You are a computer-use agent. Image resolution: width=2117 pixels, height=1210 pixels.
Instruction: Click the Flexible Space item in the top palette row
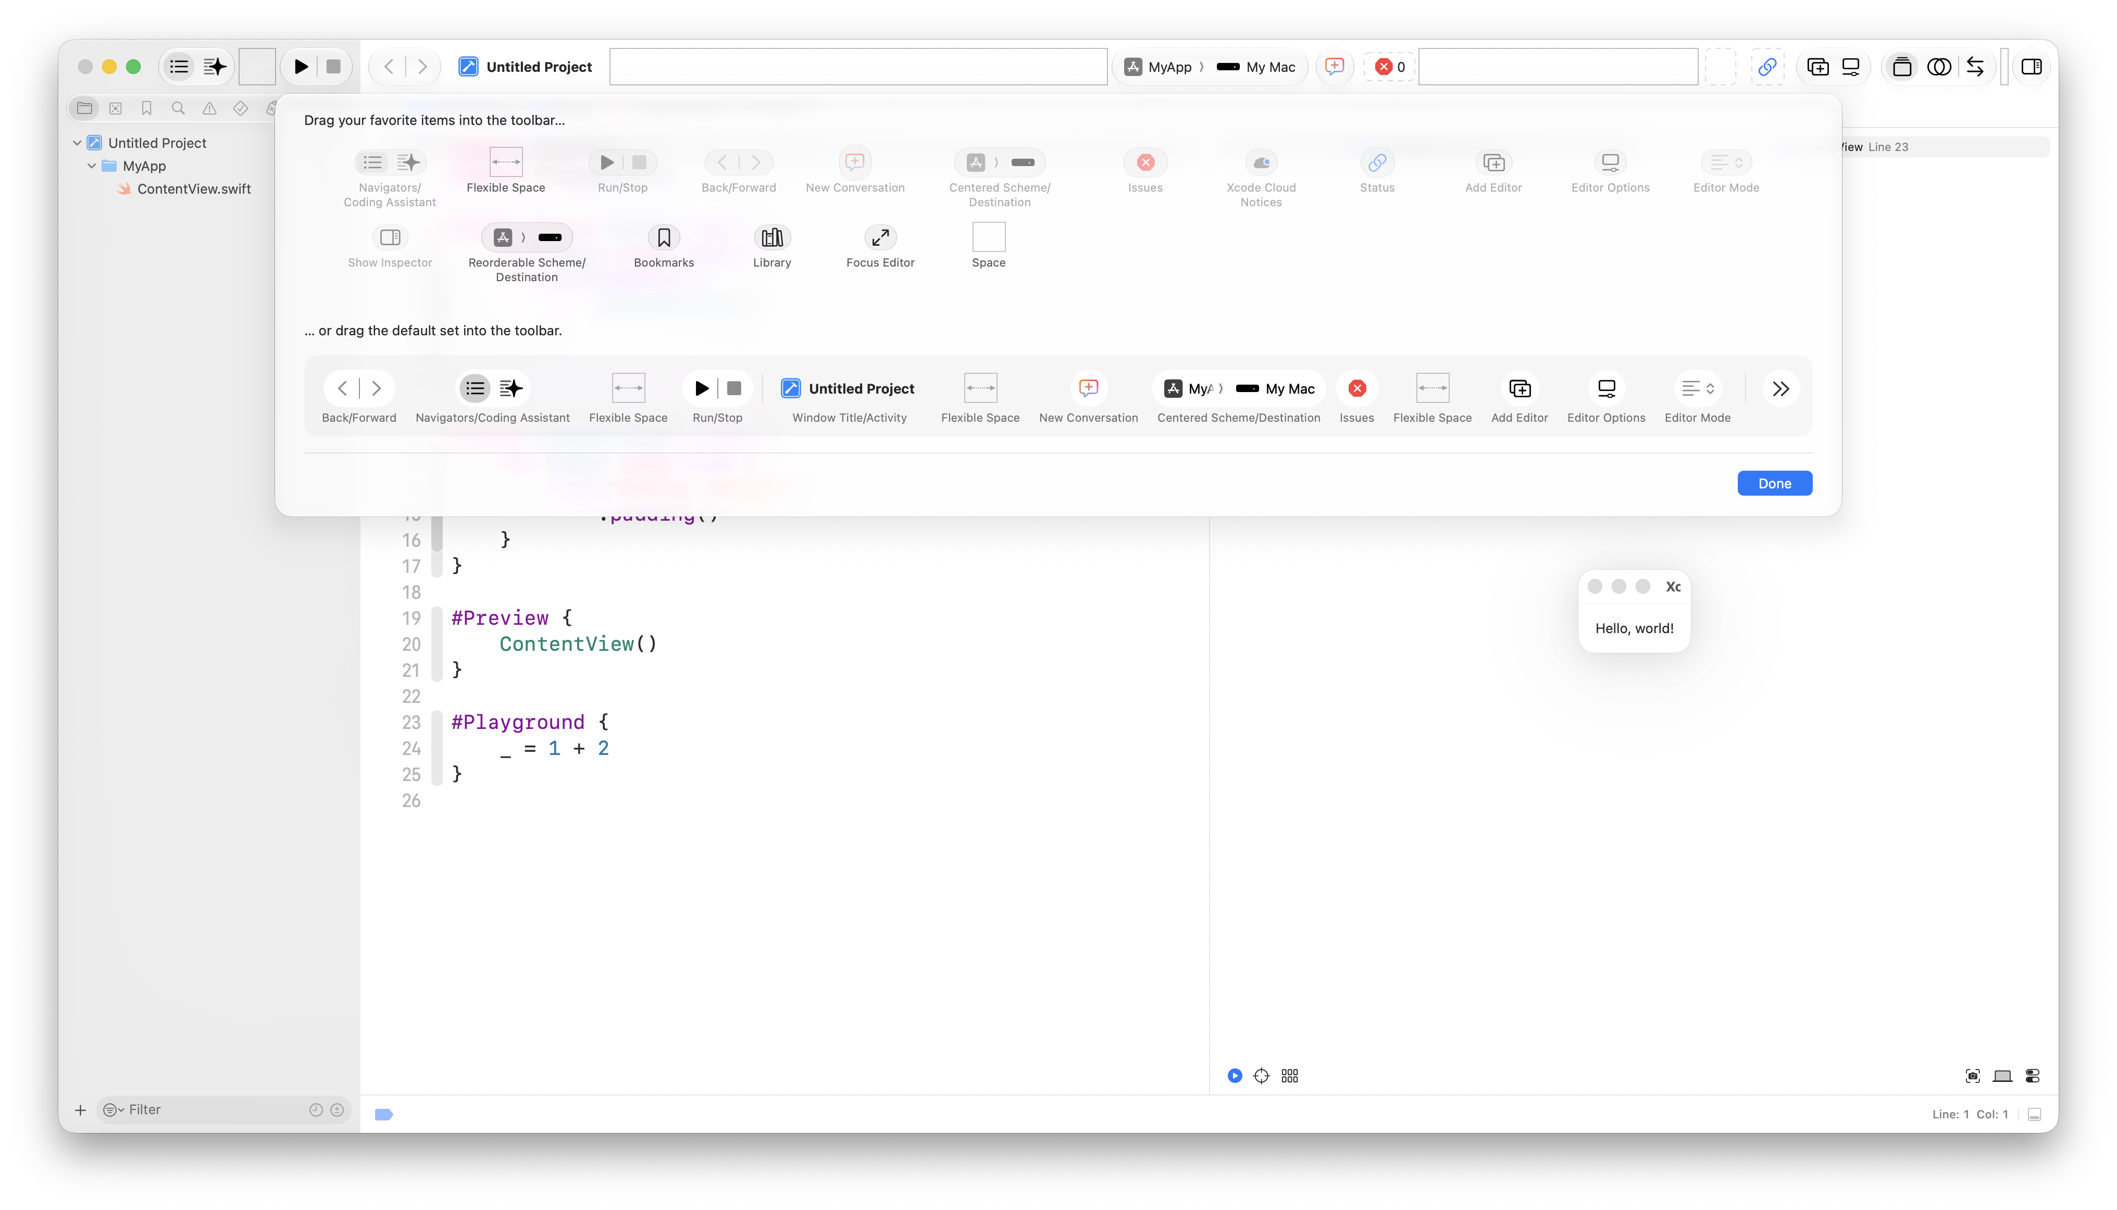[x=506, y=171]
